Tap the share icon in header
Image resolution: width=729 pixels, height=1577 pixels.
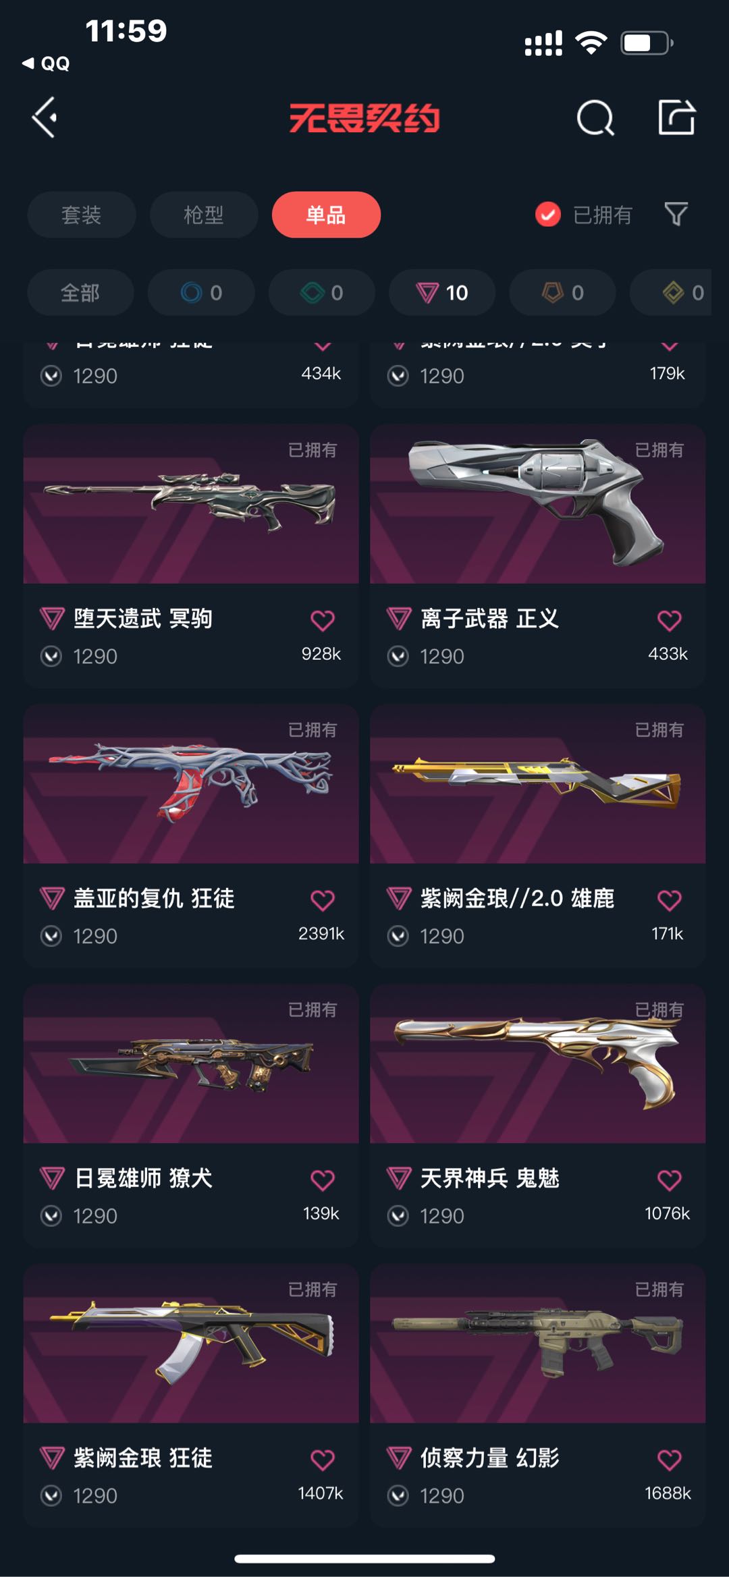[x=677, y=117]
